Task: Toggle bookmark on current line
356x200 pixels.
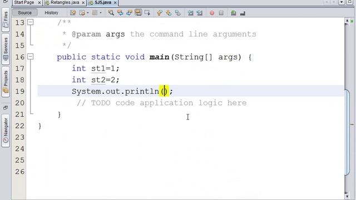Action: click(178, 13)
